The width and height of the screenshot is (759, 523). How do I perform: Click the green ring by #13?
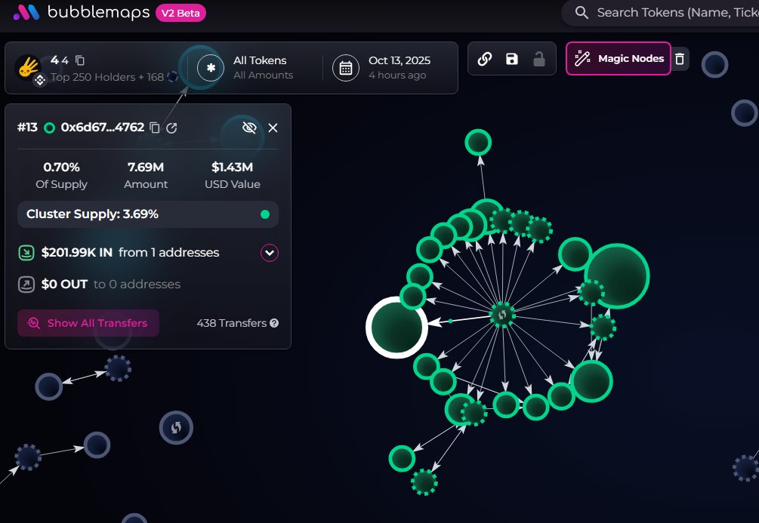pos(49,128)
